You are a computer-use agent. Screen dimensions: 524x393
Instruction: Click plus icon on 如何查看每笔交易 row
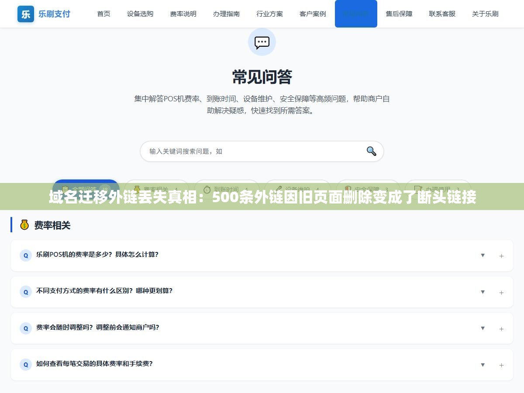click(x=501, y=365)
